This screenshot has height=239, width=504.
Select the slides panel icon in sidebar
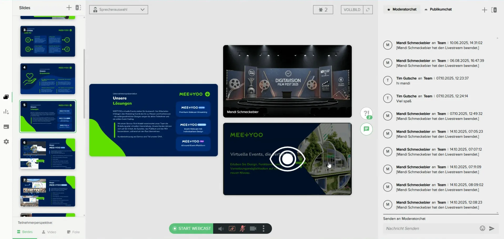coord(6,97)
